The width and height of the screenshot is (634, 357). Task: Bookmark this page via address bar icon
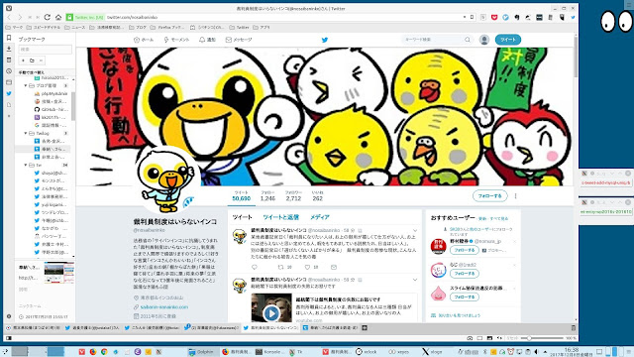click(x=472, y=17)
